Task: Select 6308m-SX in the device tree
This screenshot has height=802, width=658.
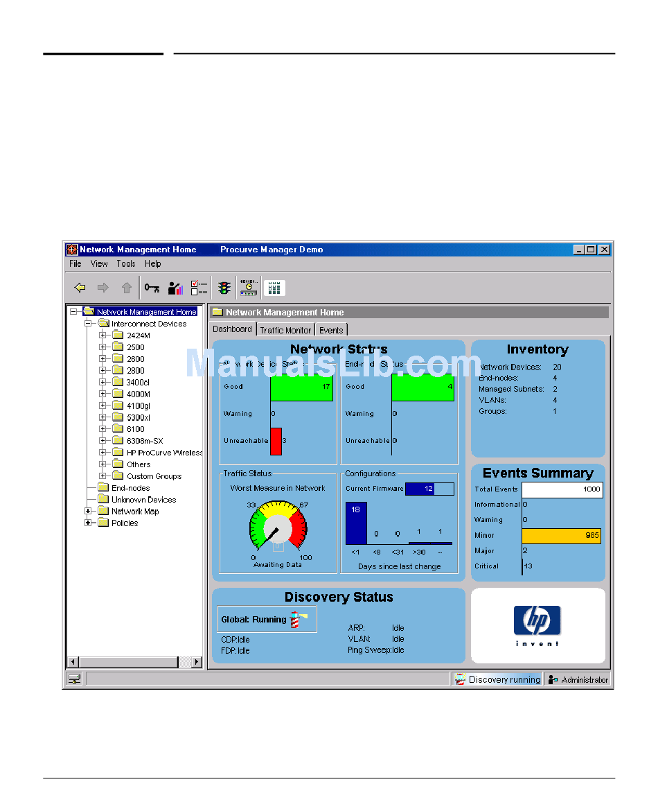Action: (x=145, y=441)
